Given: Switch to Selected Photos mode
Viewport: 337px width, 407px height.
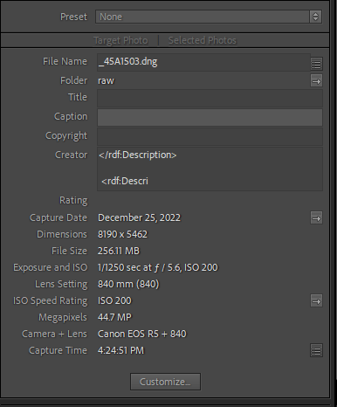Looking at the screenshot, I should click(x=203, y=40).
